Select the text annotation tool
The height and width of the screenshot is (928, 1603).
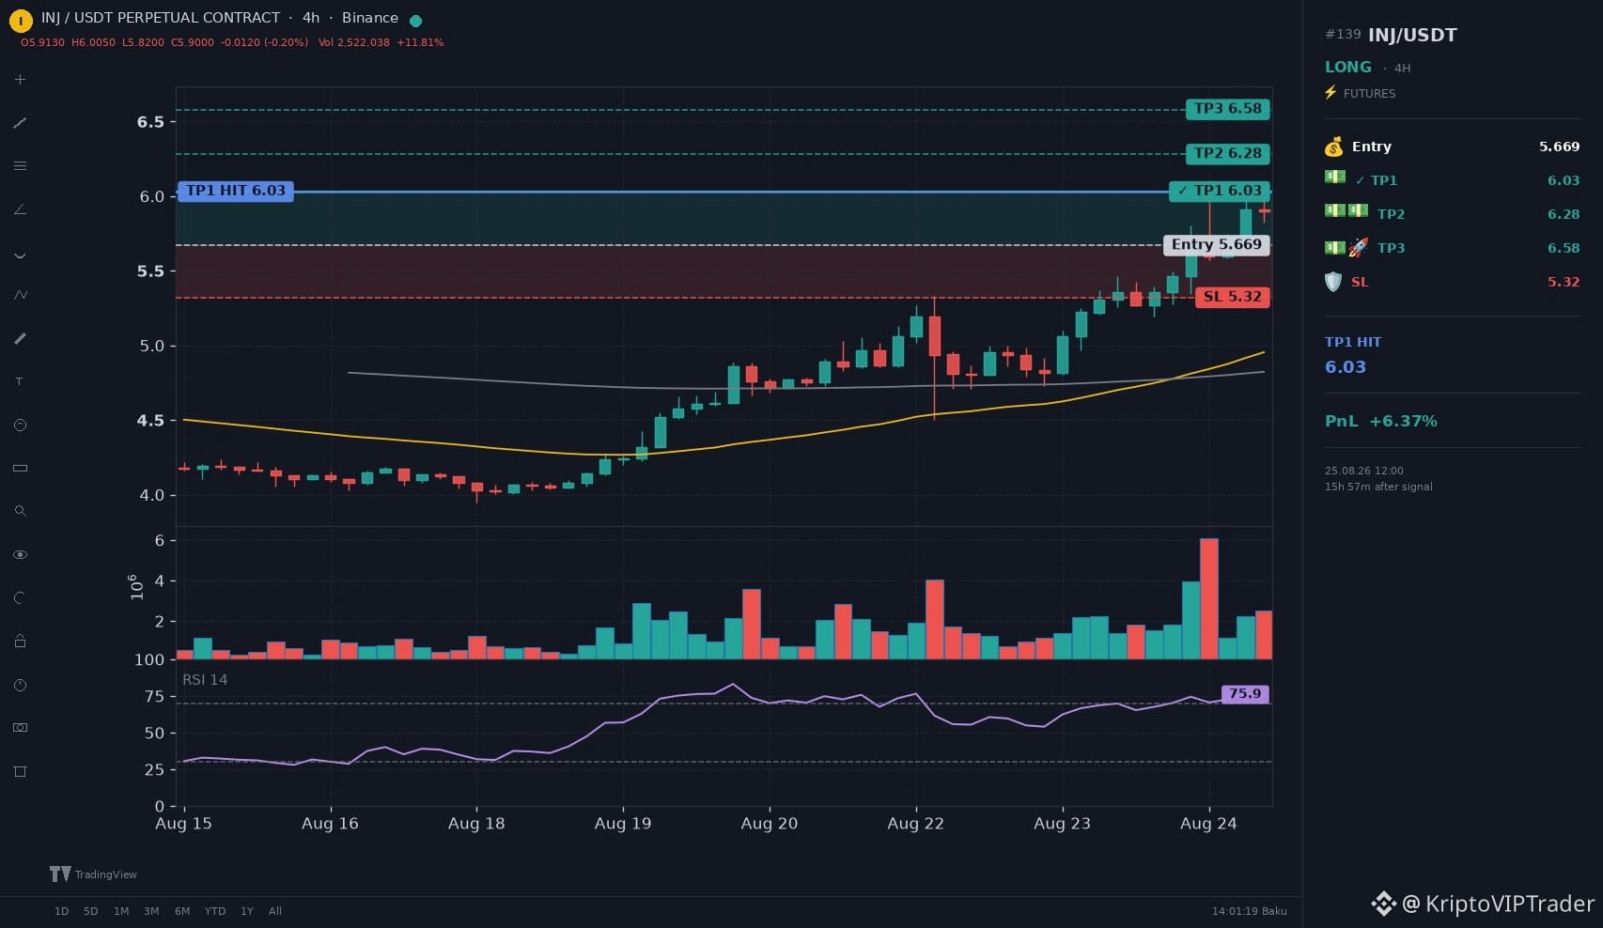(20, 381)
